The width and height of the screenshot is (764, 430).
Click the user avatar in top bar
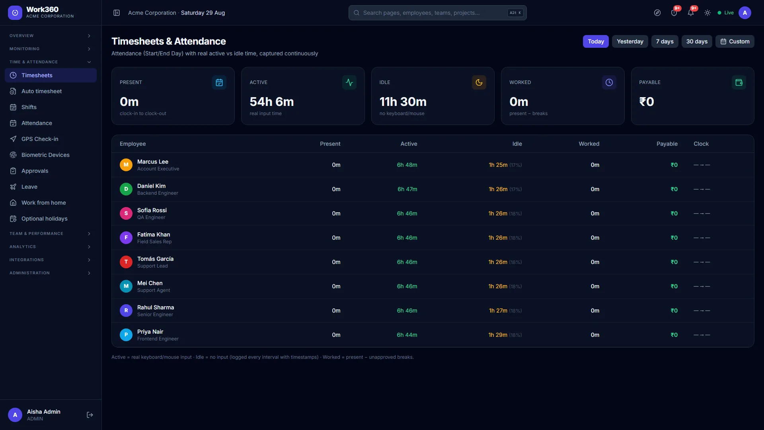point(745,13)
